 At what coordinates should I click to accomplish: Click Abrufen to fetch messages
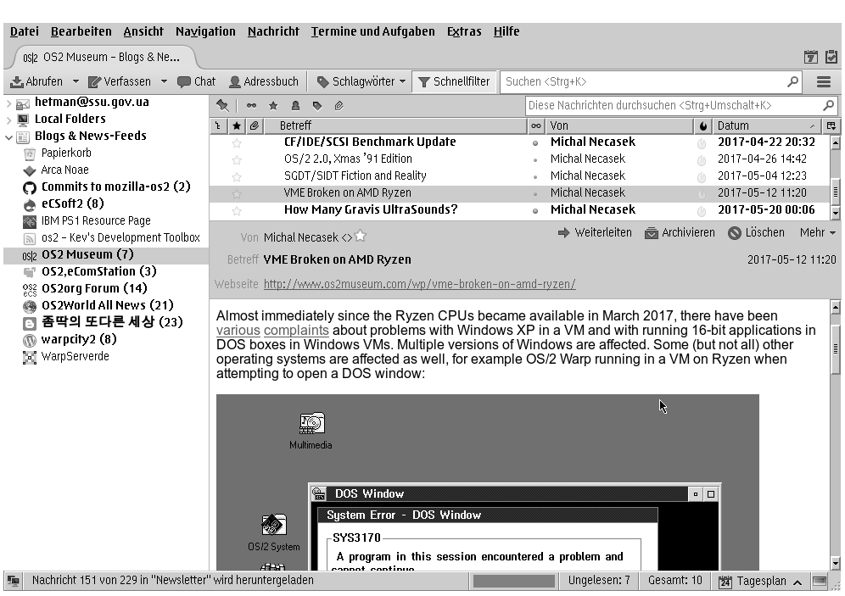click(36, 82)
